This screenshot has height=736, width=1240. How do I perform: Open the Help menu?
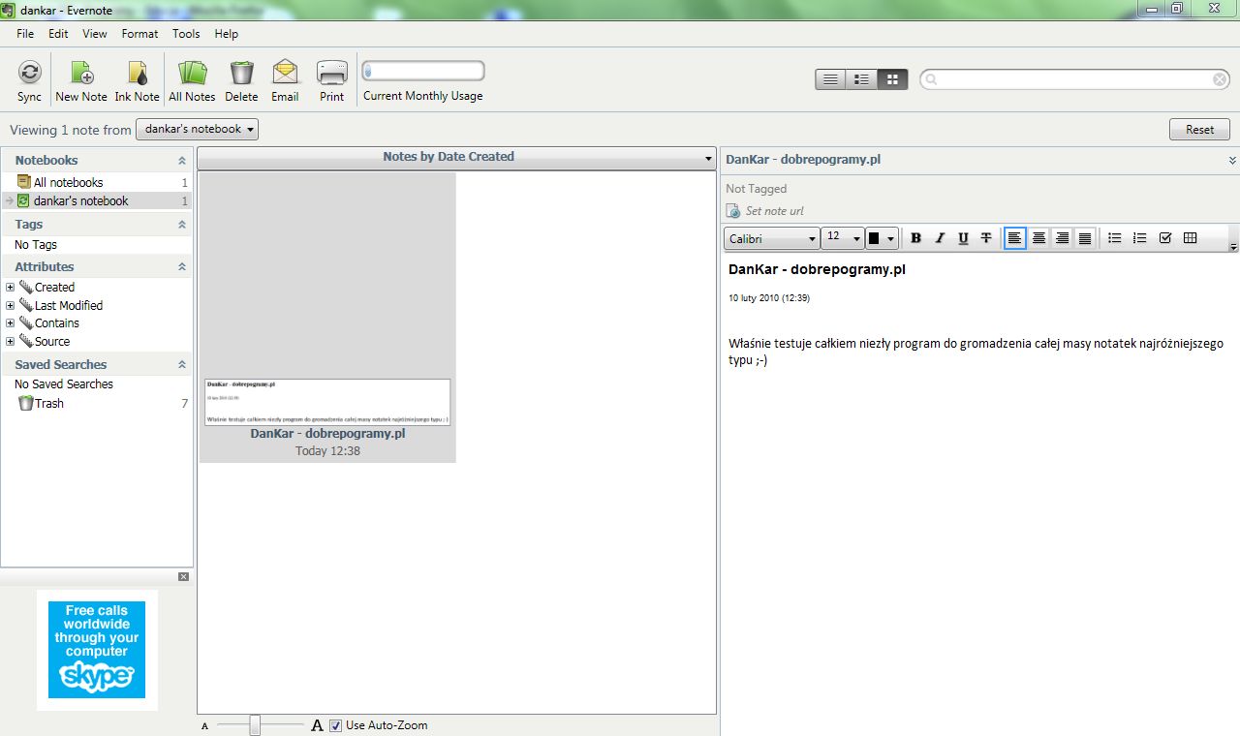[x=226, y=34]
